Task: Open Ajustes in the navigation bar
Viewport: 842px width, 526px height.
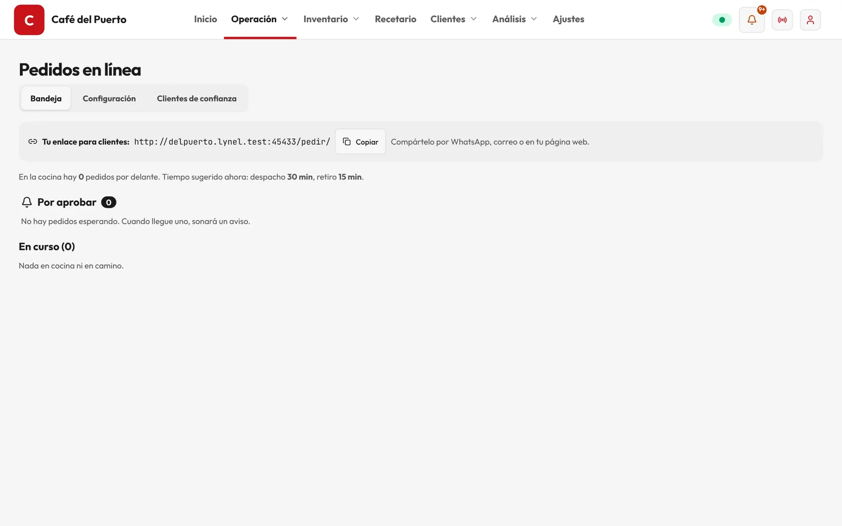Action: 568,19
